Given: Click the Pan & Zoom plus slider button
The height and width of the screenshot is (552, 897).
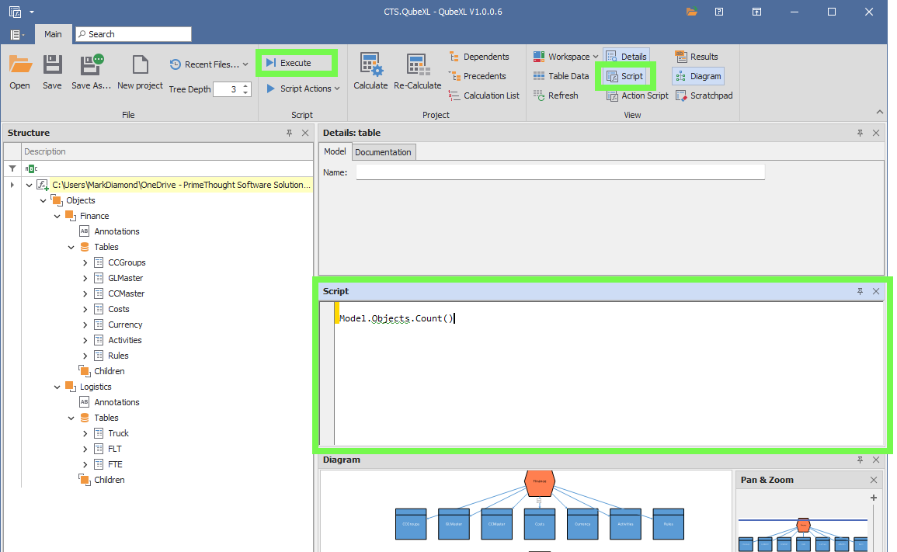Looking at the screenshot, I should tap(874, 498).
